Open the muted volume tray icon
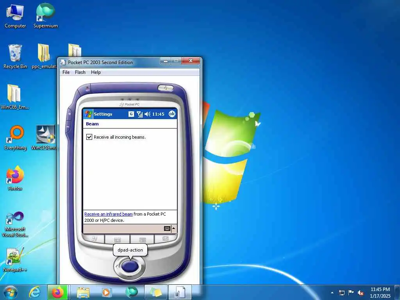This screenshot has width=400, height=300. click(x=361, y=293)
